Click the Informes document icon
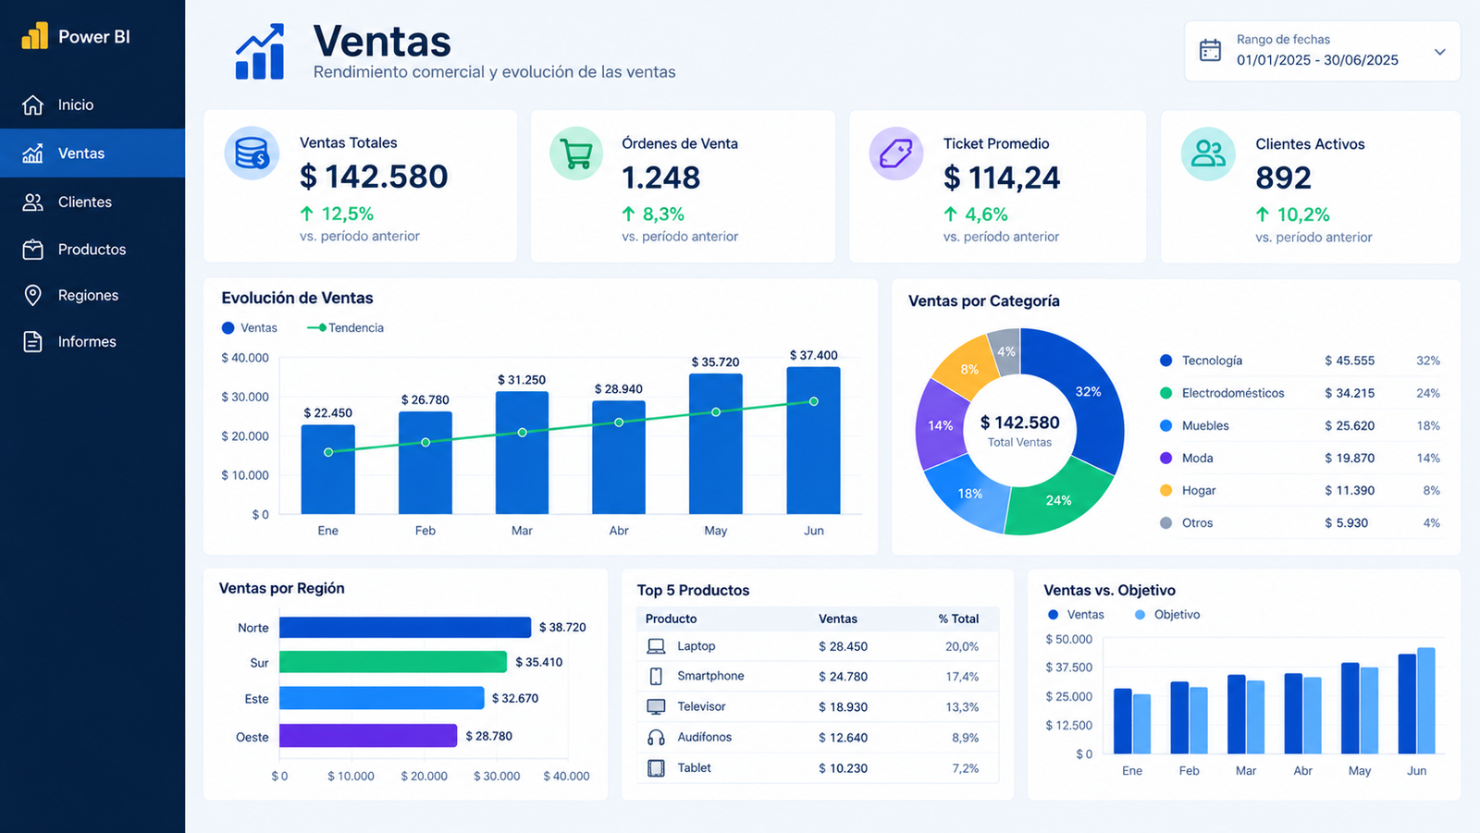Image resolution: width=1480 pixels, height=833 pixels. pyautogui.click(x=32, y=341)
